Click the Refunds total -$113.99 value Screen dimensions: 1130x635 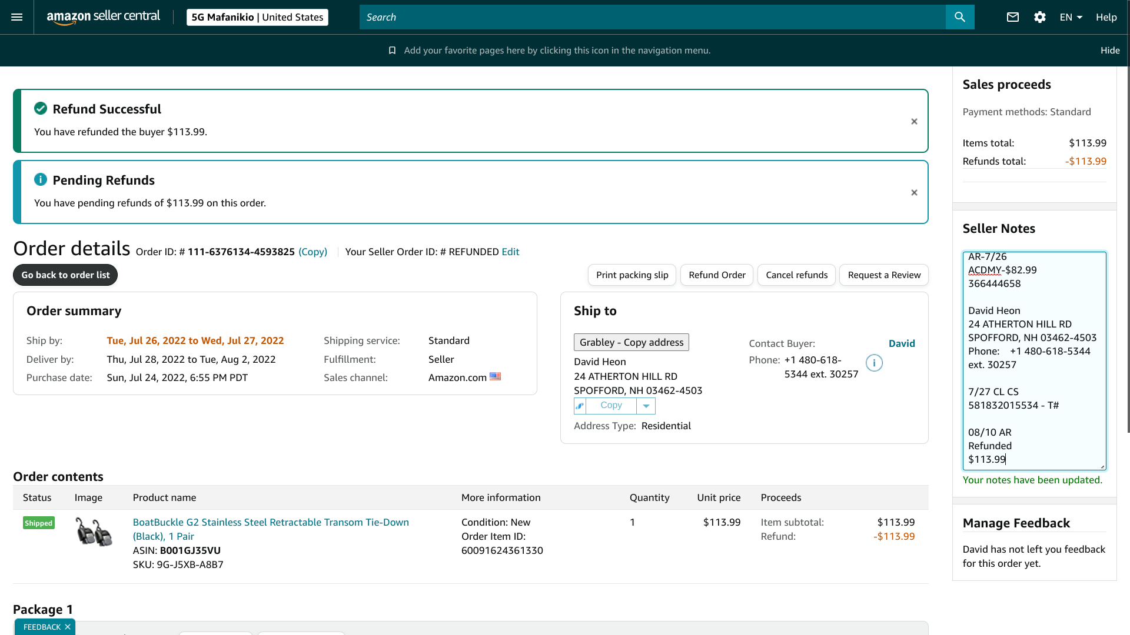coord(1086,161)
